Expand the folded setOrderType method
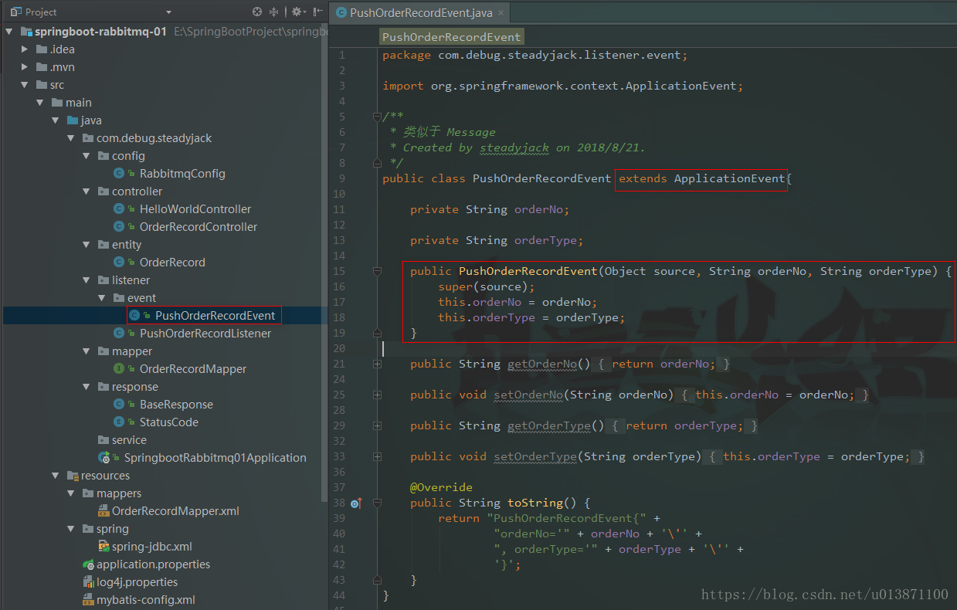The height and width of the screenshot is (610, 957). (377, 456)
